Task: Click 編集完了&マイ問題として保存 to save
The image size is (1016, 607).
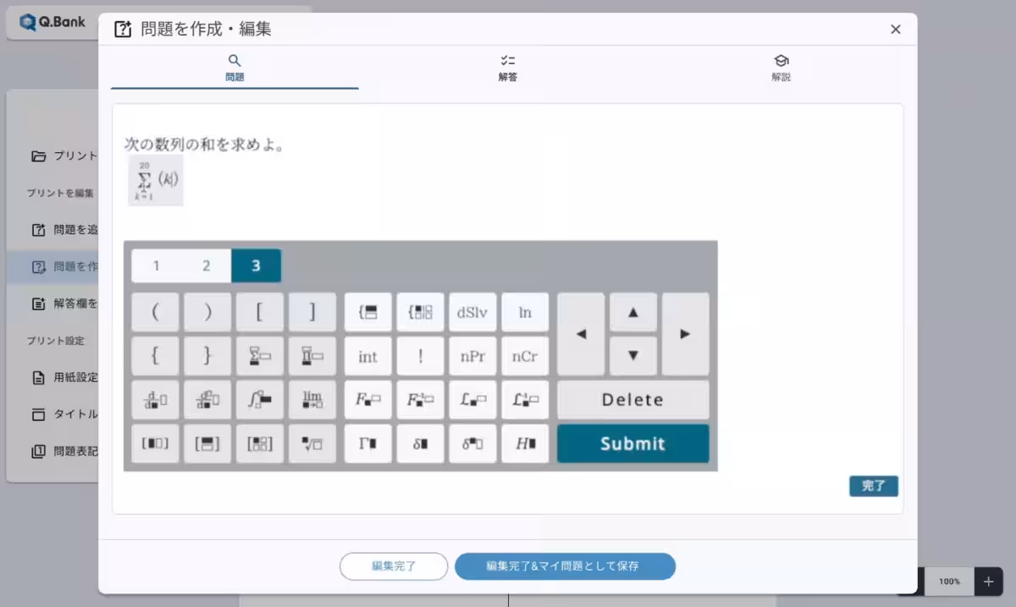Action: point(565,566)
